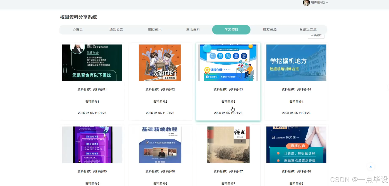The width and height of the screenshot is (389, 186).
Task: Click the description 资料简介7
Action: (228, 183)
